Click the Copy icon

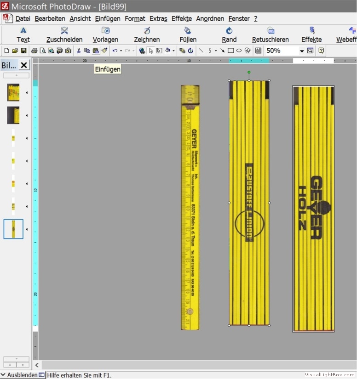[x=87, y=51]
